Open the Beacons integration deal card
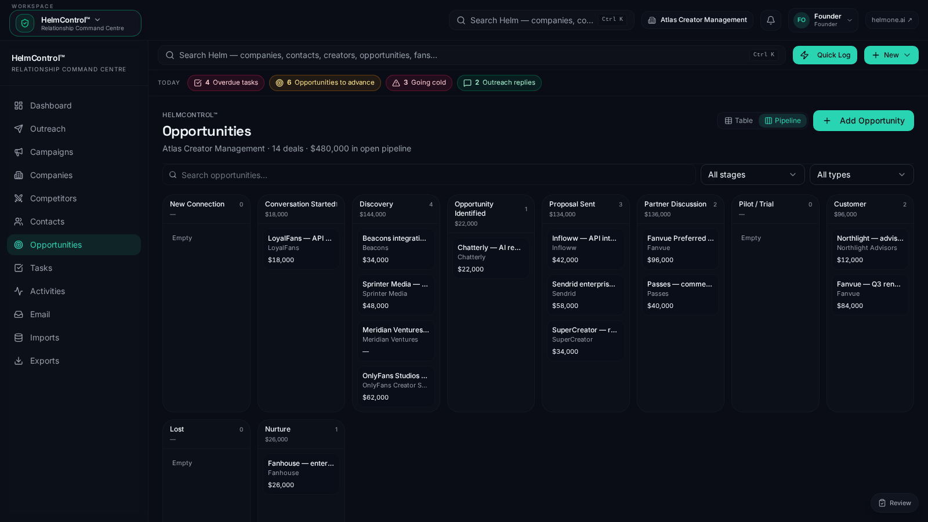This screenshot has width=928, height=522. click(x=396, y=249)
